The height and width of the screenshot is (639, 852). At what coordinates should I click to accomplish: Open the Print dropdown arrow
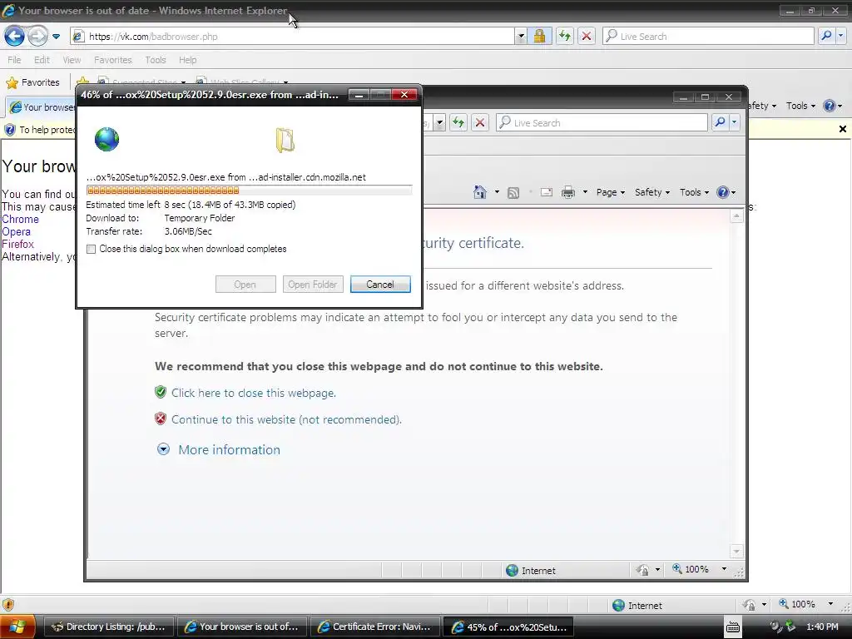(x=585, y=192)
